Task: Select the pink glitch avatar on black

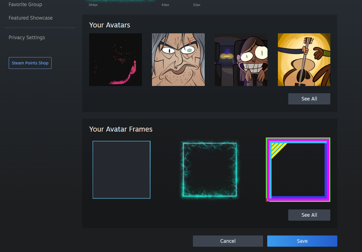Action: (116, 60)
